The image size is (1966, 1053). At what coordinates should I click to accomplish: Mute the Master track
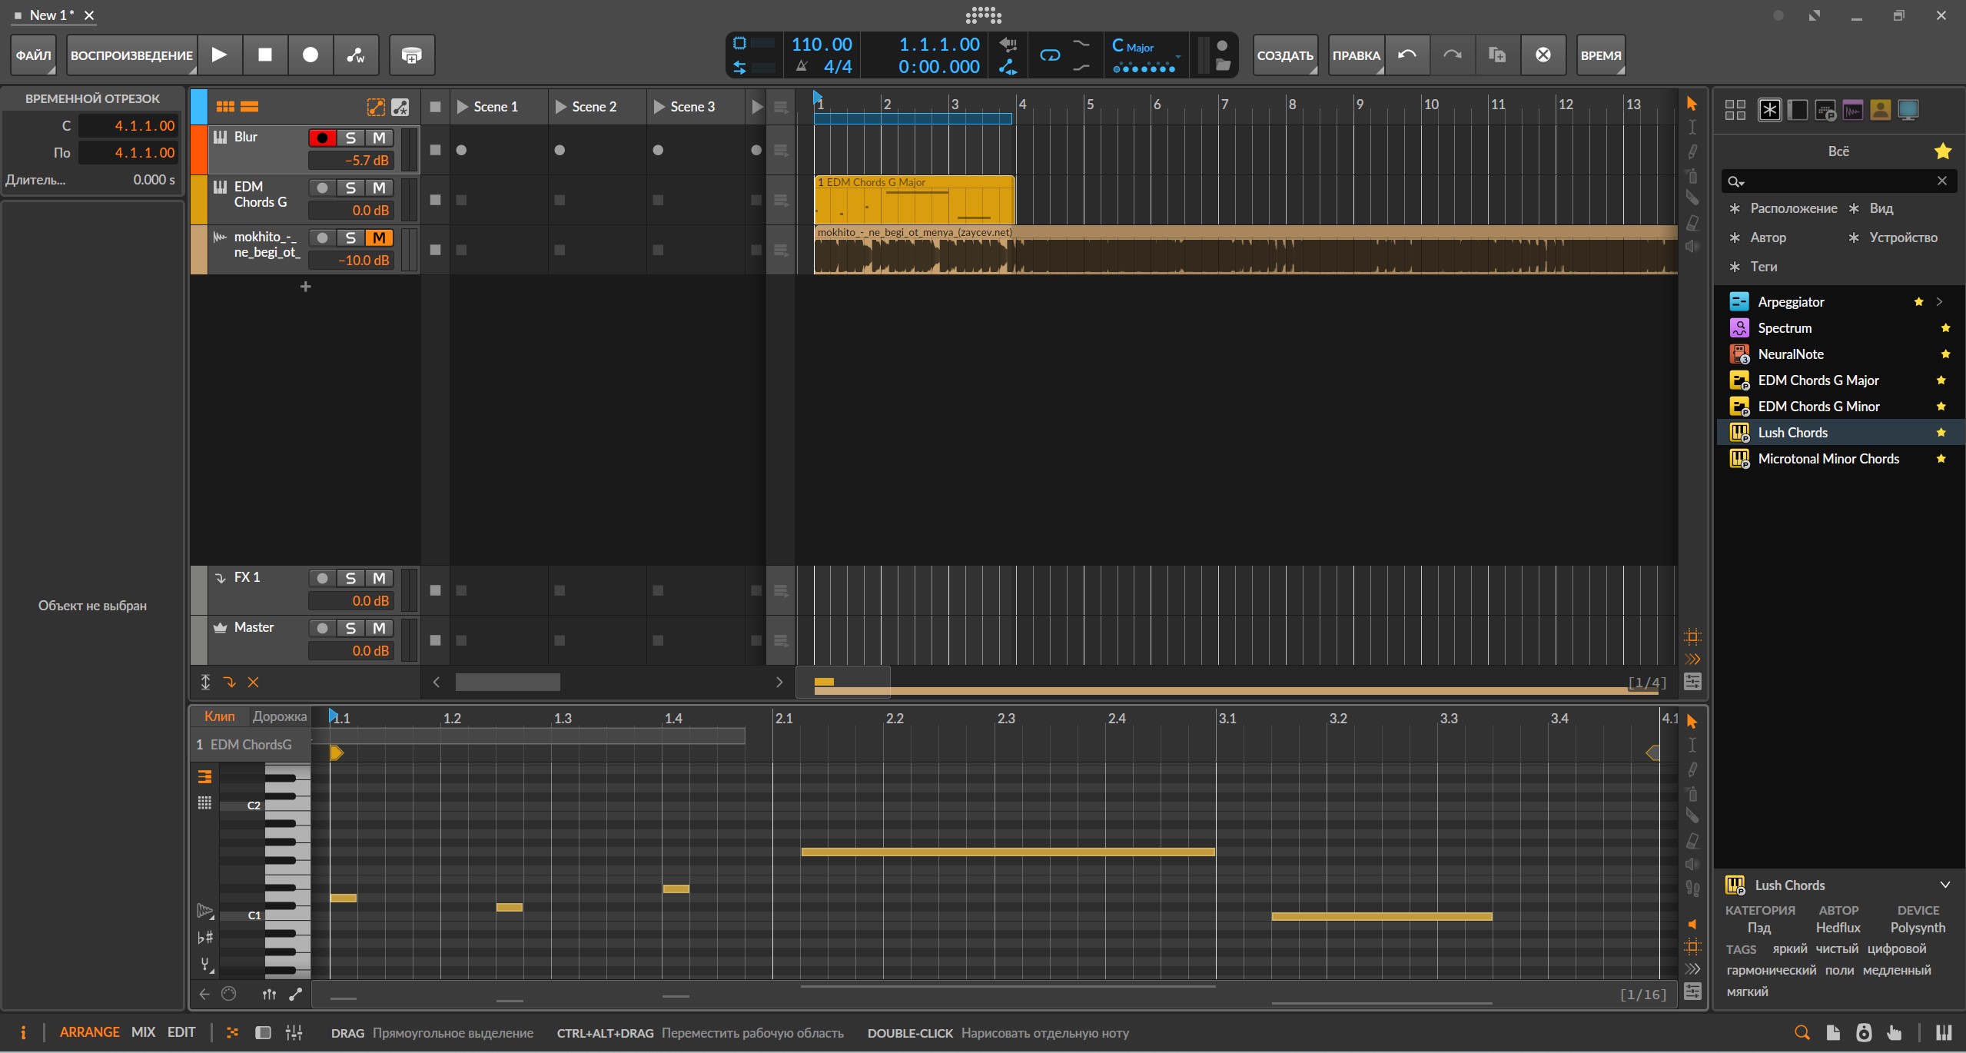[x=379, y=628]
